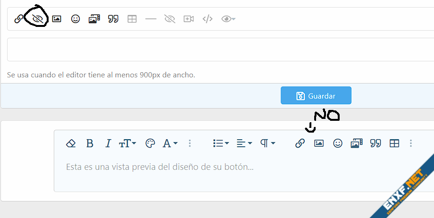
Task: Click the link icon in the top button row
Action: 19,19
